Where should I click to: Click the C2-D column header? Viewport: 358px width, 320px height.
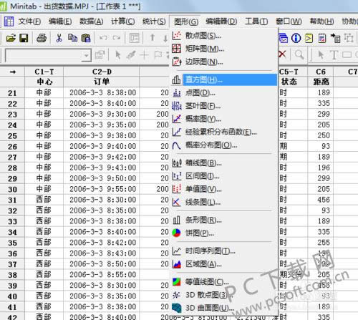[102, 72]
